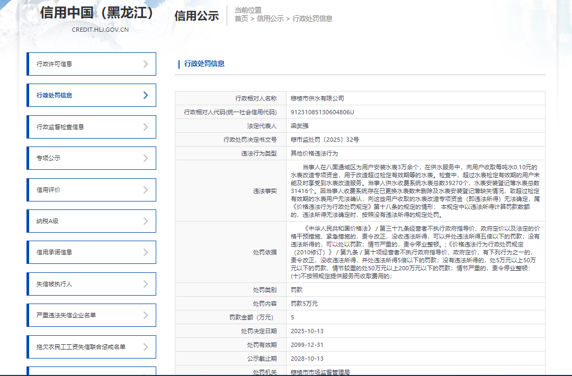This screenshot has height=376, width=572.
Task: Open the 专项公示 sidebar section
Action: (x=48, y=158)
